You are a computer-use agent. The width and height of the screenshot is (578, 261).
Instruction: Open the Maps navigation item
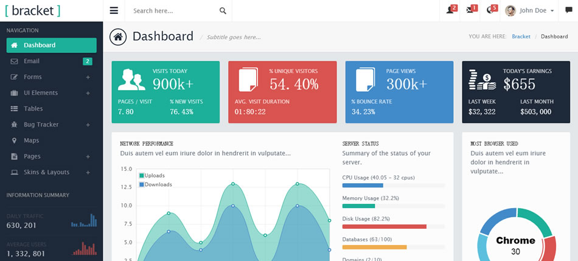pyautogui.click(x=52, y=141)
